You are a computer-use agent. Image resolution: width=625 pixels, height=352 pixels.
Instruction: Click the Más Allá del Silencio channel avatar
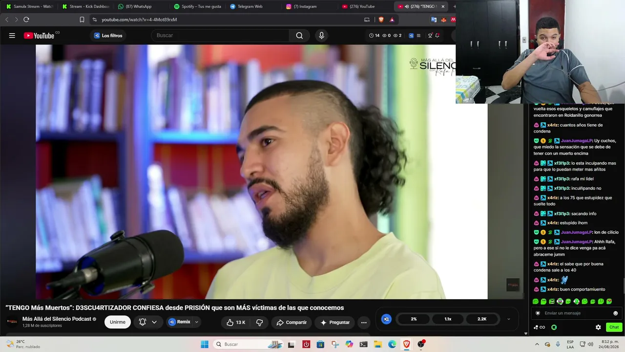[x=12, y=322]
